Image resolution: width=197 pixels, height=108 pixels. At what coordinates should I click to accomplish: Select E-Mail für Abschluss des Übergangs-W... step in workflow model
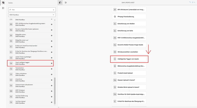pyautogui.click(x=129, y=101)
